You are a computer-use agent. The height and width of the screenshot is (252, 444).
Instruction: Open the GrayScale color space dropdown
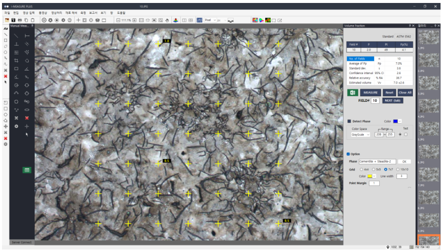pyautogui.click(x=360, y=135)
